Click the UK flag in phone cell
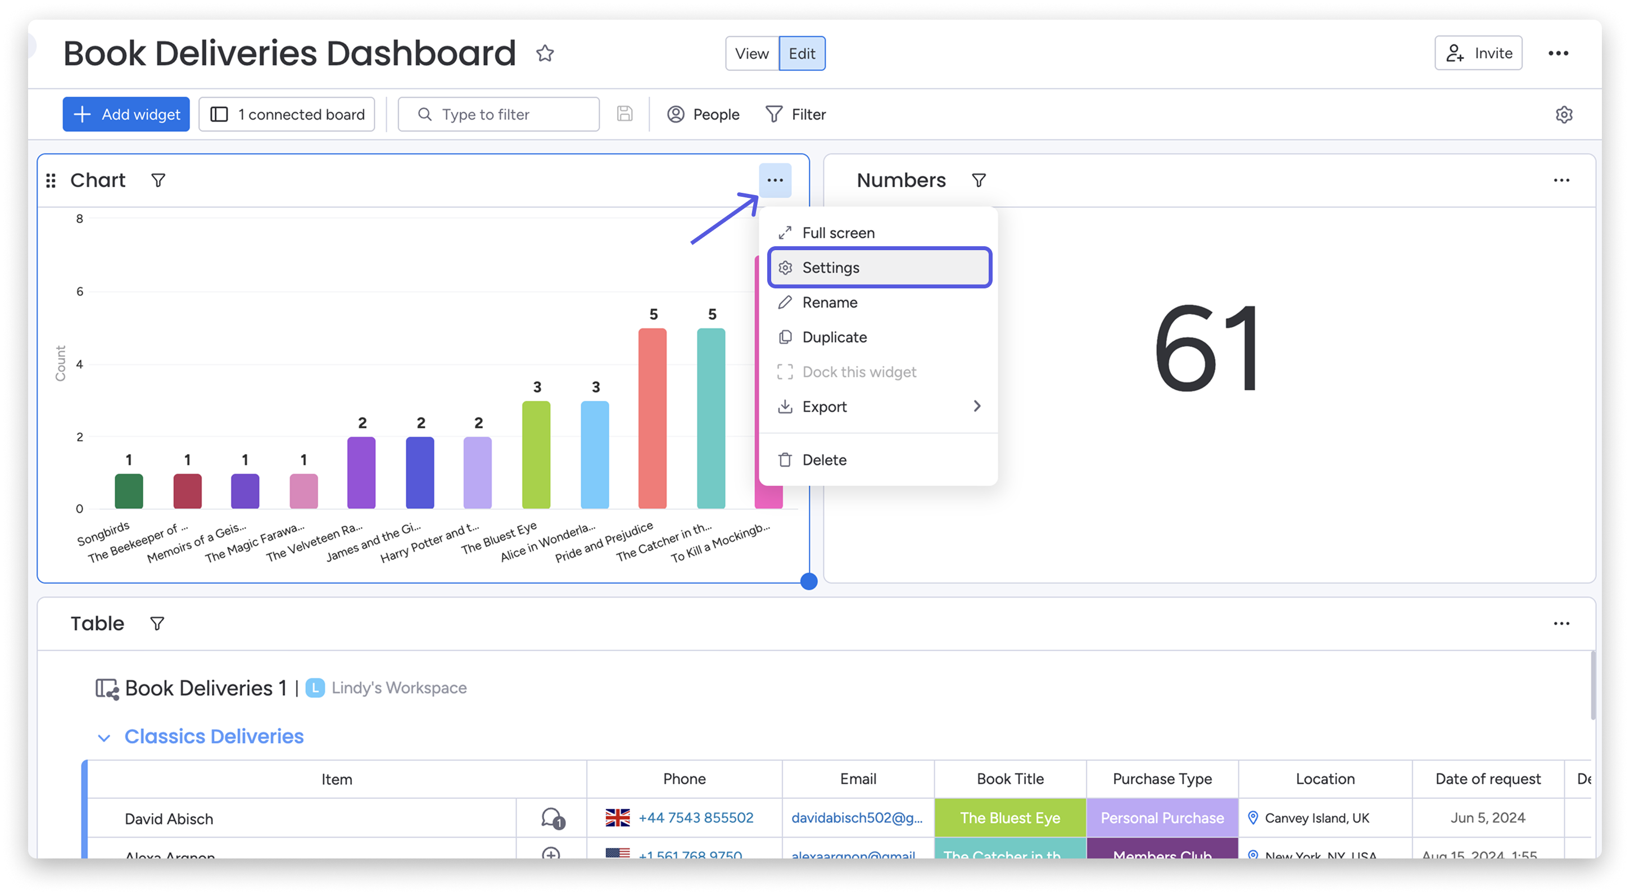Image resolution: width=1630 pixels, height=895 pixels. coord(617,817)
